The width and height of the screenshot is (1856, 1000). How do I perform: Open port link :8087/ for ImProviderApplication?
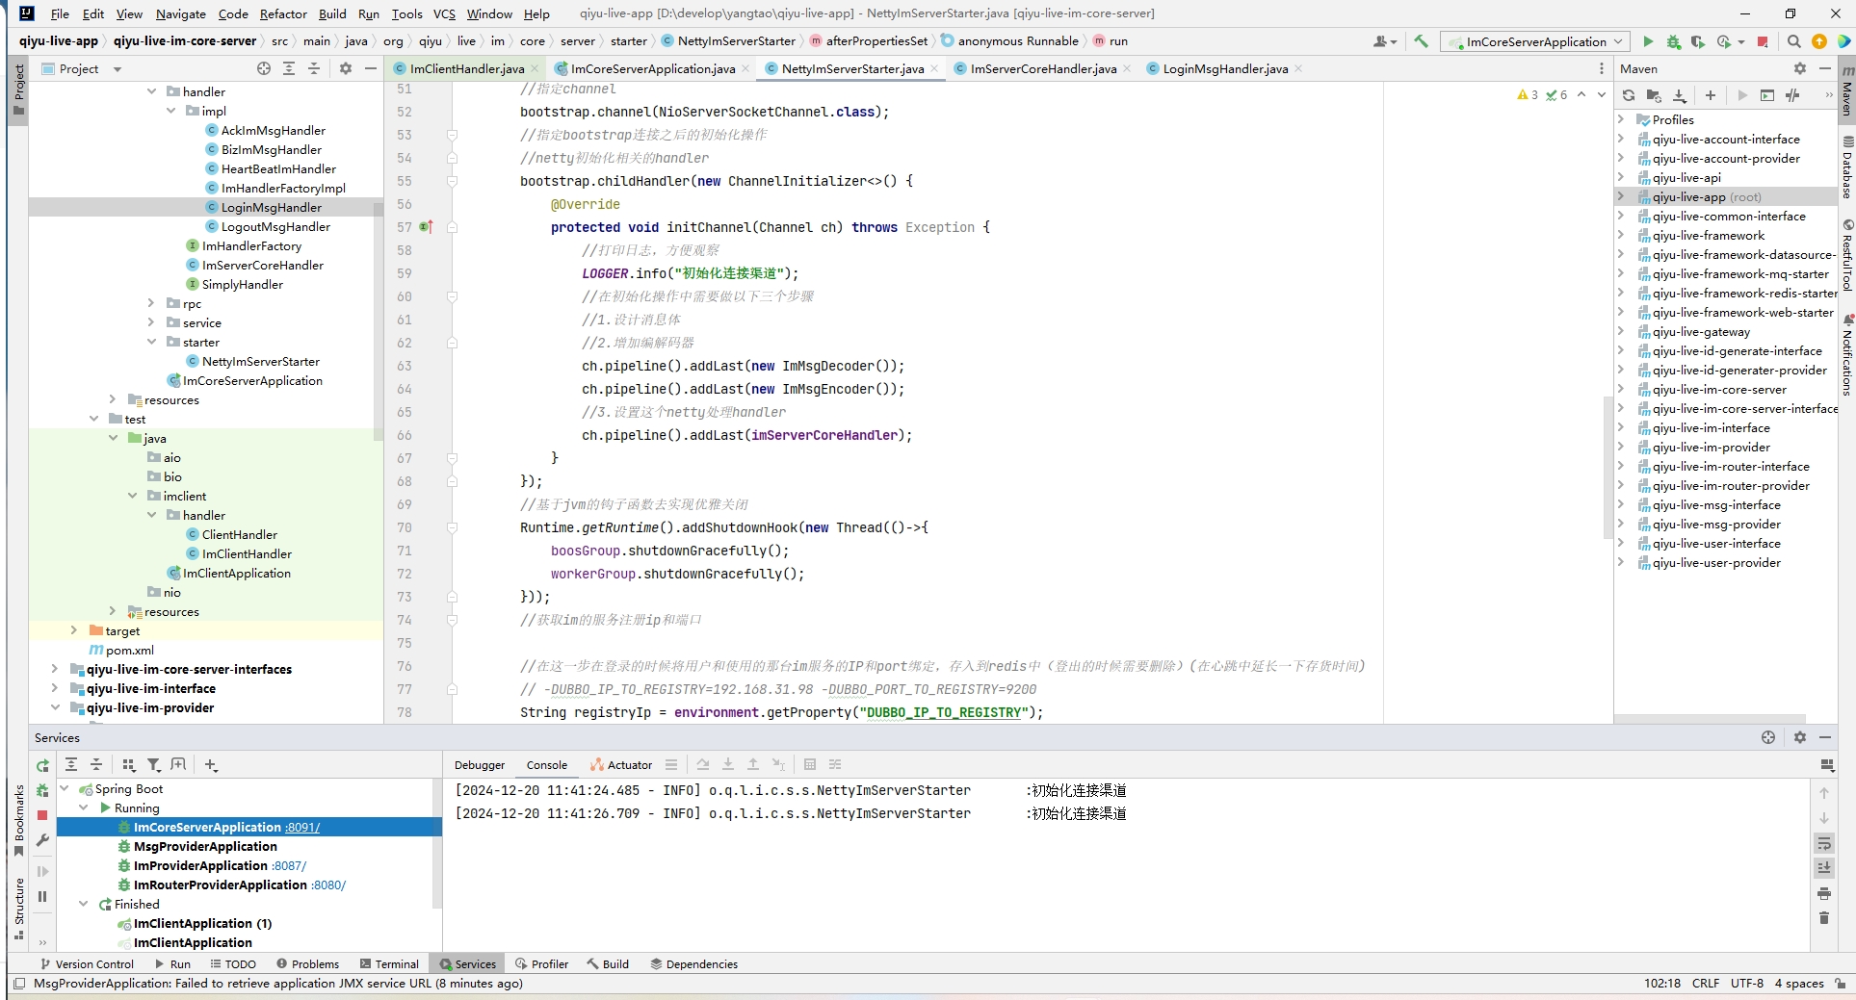click(289, 865)
